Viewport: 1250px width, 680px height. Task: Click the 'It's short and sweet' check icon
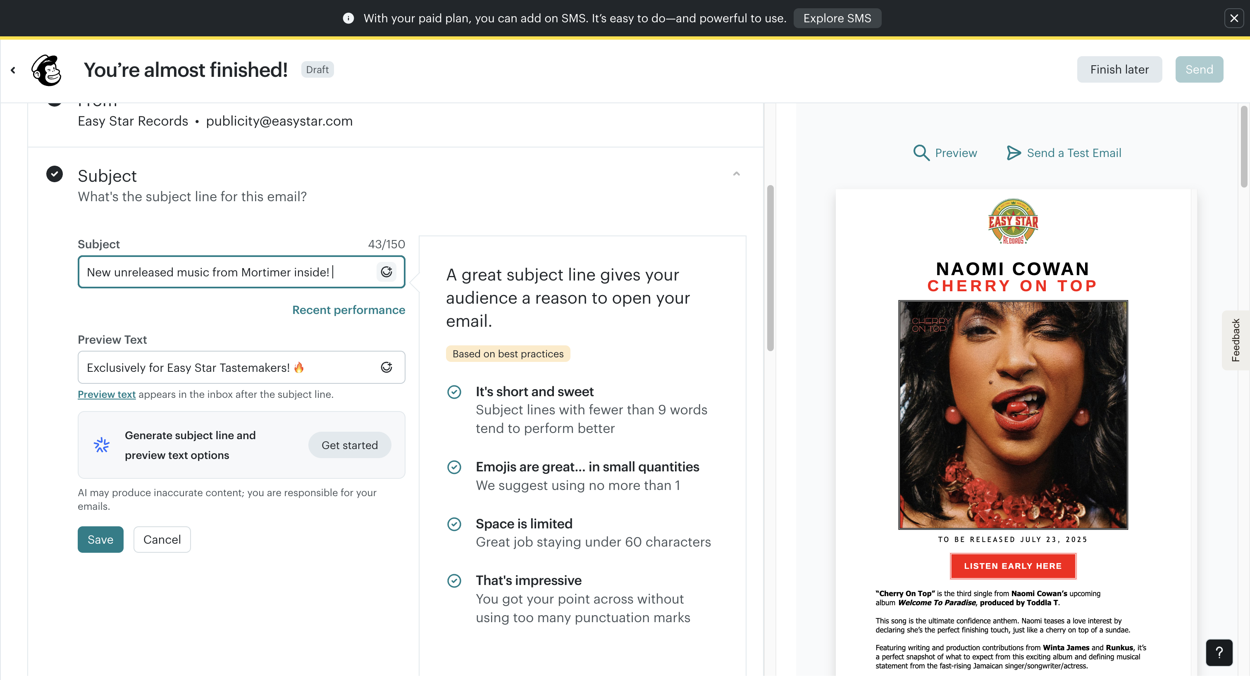tap(454, 392)
